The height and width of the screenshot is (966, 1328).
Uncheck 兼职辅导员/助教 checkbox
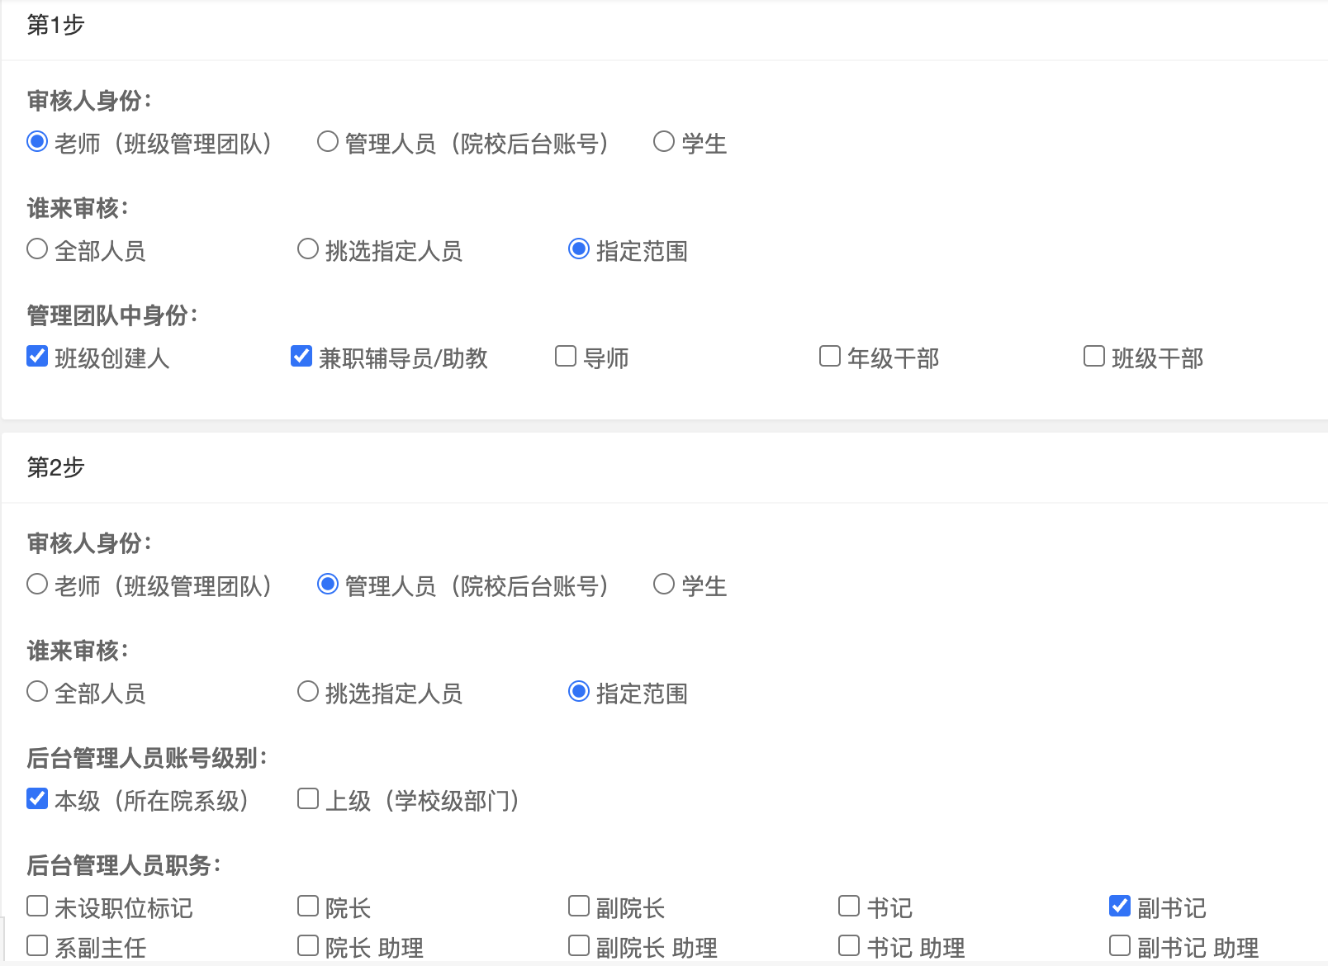[301, 357]
